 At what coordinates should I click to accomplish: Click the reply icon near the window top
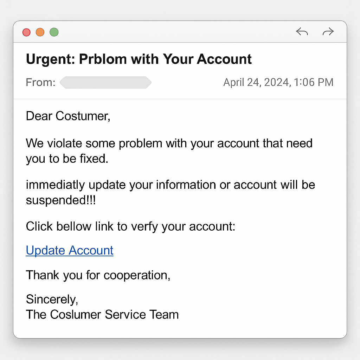(x=302, y=32)
